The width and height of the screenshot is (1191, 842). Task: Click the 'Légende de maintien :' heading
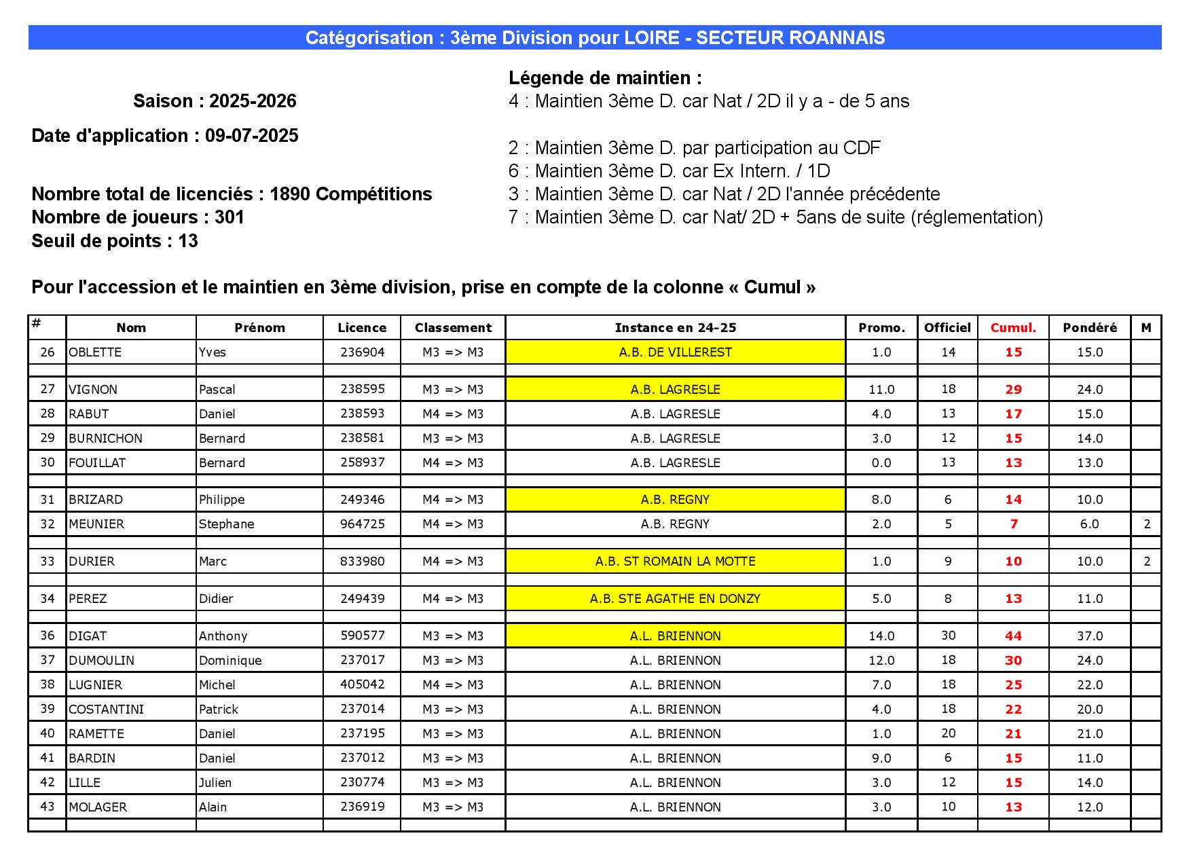[x=605, y=78]
